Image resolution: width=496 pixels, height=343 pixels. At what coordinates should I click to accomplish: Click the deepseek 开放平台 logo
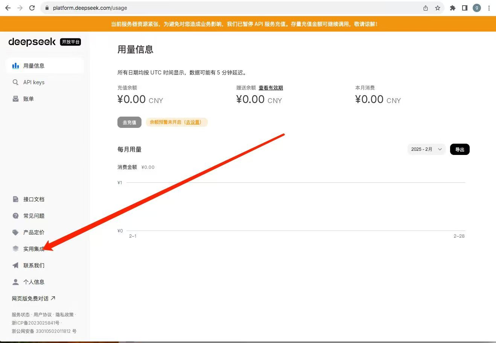point(44,42)
